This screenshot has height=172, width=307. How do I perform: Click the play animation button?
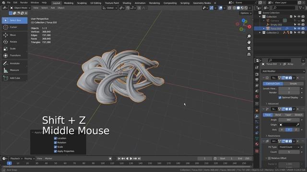[x=131, y=159]
